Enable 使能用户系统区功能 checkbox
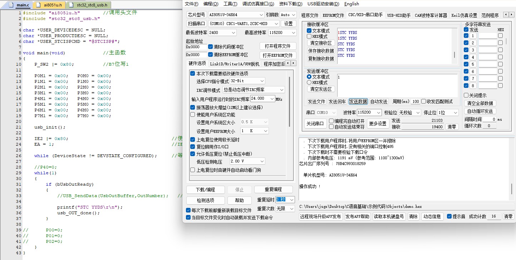This screenshot has width=516, height=260. click(x=193, y=115)
